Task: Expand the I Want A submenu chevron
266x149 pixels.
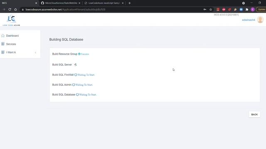Action: pos(35,53)
